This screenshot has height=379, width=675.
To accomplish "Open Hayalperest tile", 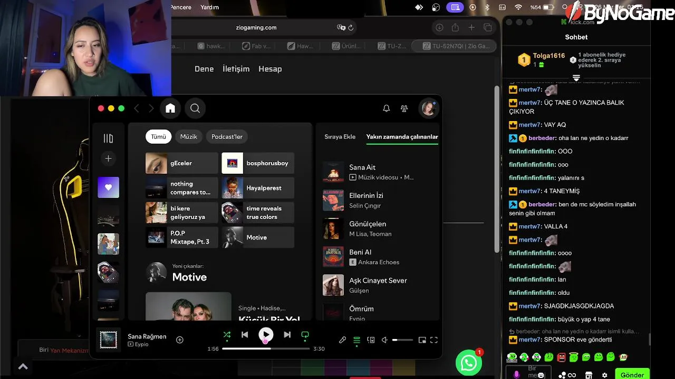I will (x=258, y=188).
